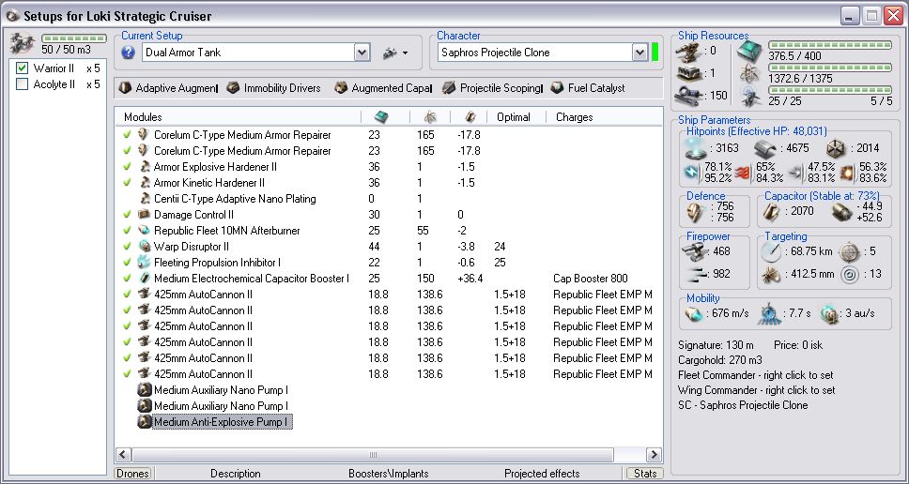909x484 pixels.
Task: Click the Warp Disruptor II module icon
Action: click(145, 247)
